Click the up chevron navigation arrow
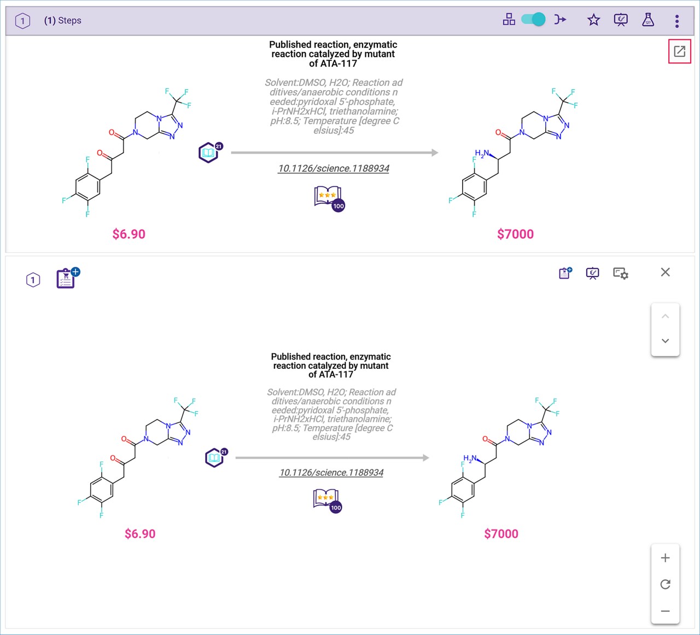Screen dimensions: 700x635 pyautogui.click(x=665, y=316)
